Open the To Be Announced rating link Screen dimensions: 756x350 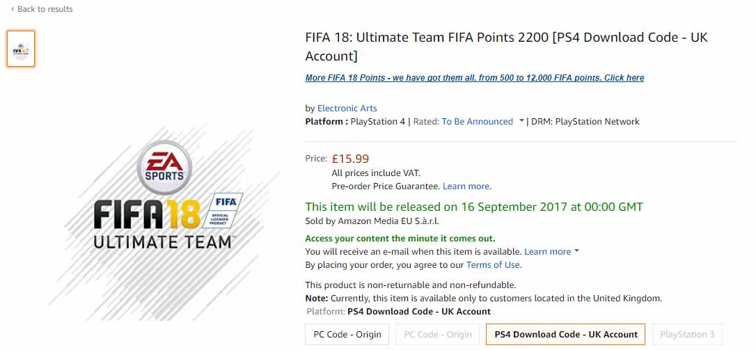(x=478, y=122)
